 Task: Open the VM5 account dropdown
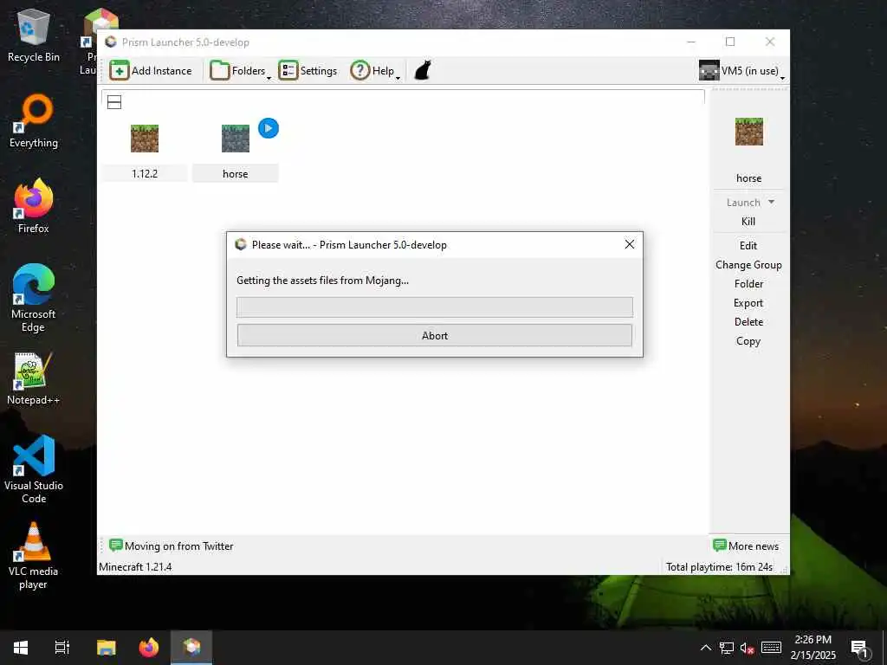741,71
